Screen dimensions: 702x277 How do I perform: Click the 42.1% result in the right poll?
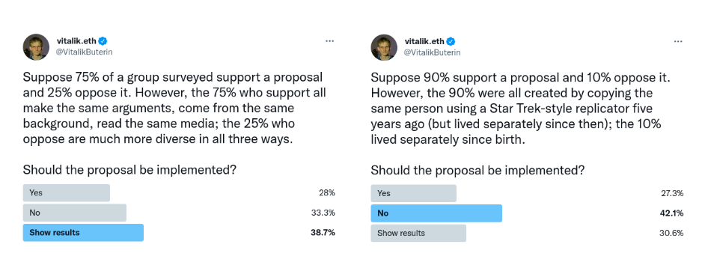[671, 213]
